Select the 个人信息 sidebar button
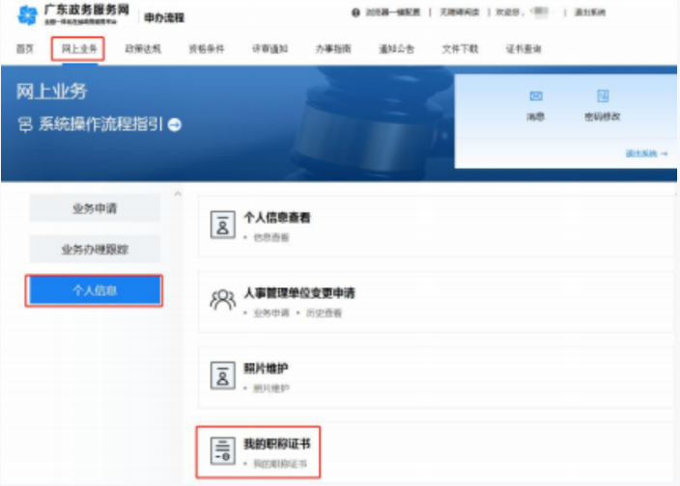This screenshot has width=680, height=486. 95,290
